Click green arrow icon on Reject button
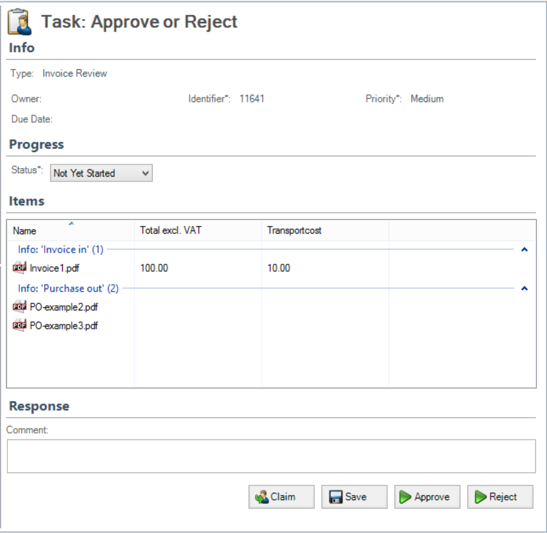Image resolution: width=547 pixels, height=533 pixels. 480,497
